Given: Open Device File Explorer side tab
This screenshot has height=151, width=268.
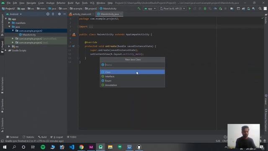Looking at the screenshot, I should click(266, 120).
